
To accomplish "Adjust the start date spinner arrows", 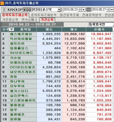I will click(x=80, y=10).
